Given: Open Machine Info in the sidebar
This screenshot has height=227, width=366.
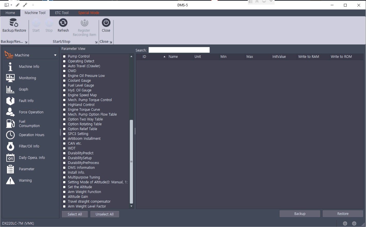Looking at the screenshot, I should tap(29, 66).
